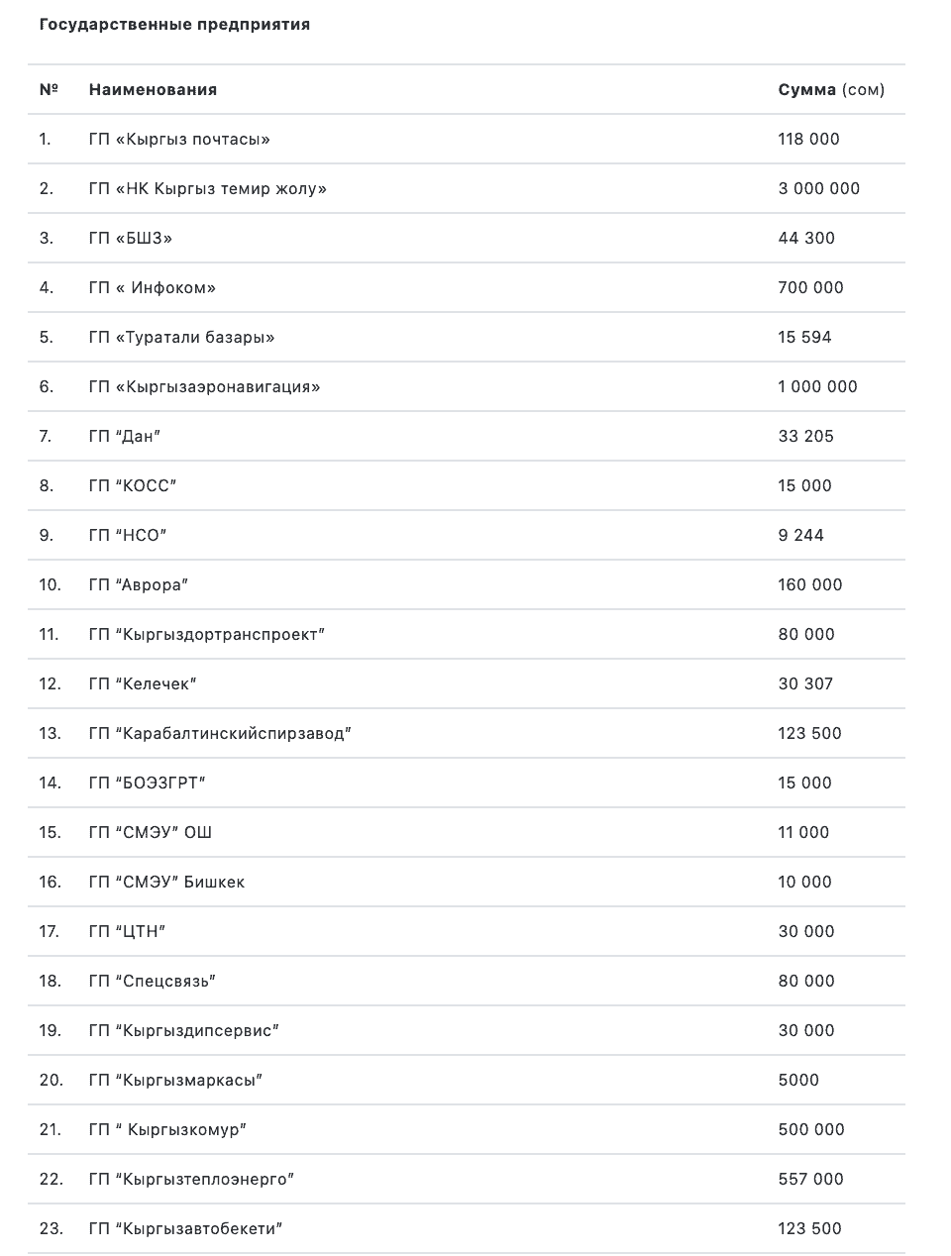951x1256 pixels.
Task: Click the 33 205 sum value
Action: pos(805,437)
